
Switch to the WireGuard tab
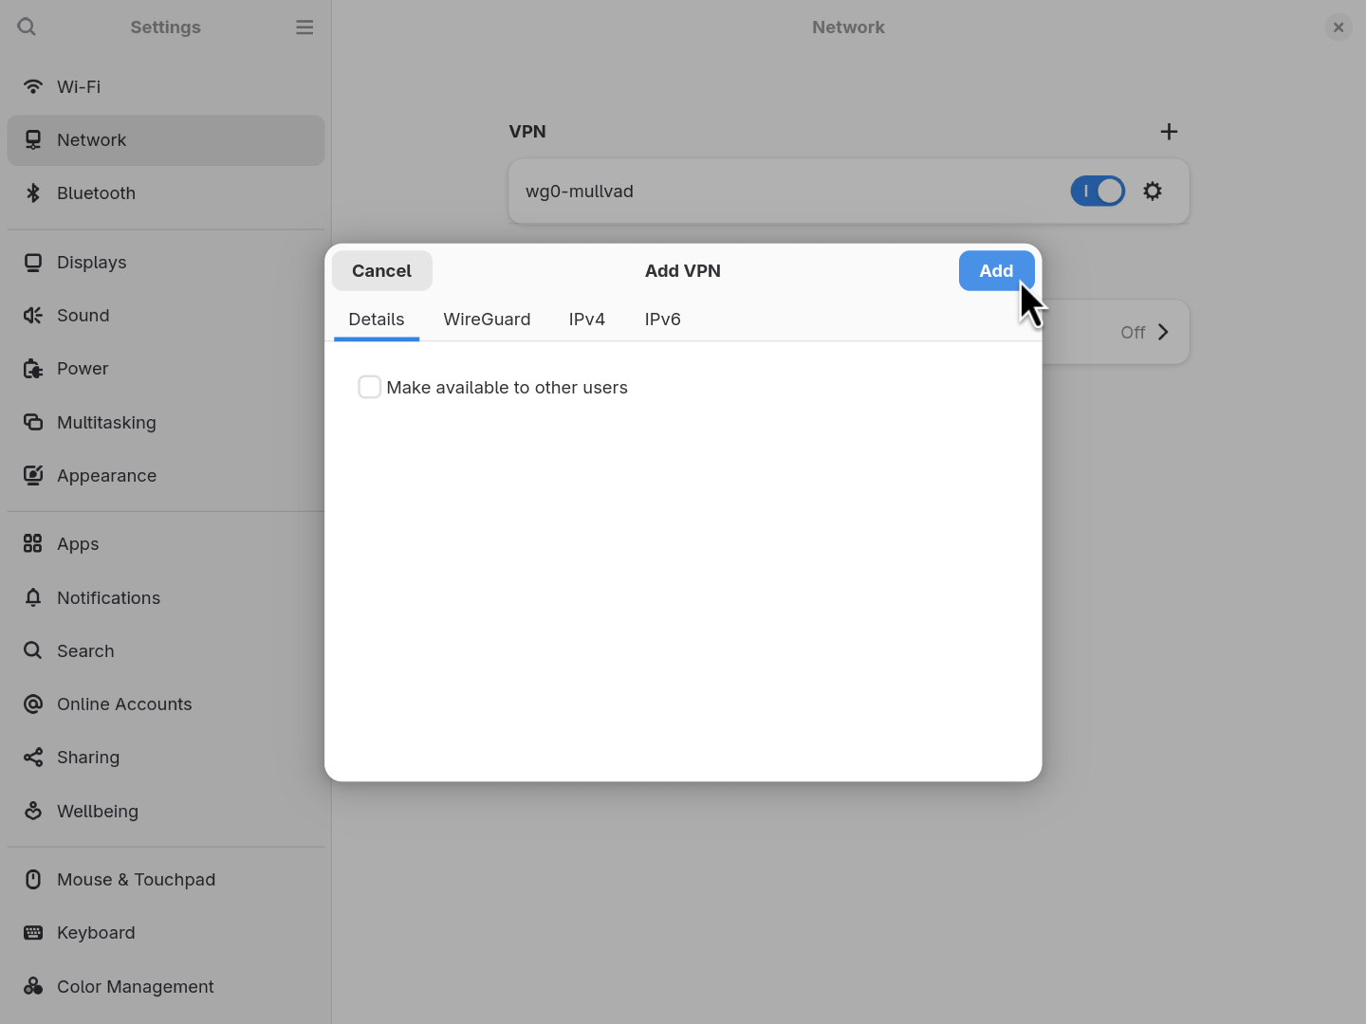tap(487, 320)
